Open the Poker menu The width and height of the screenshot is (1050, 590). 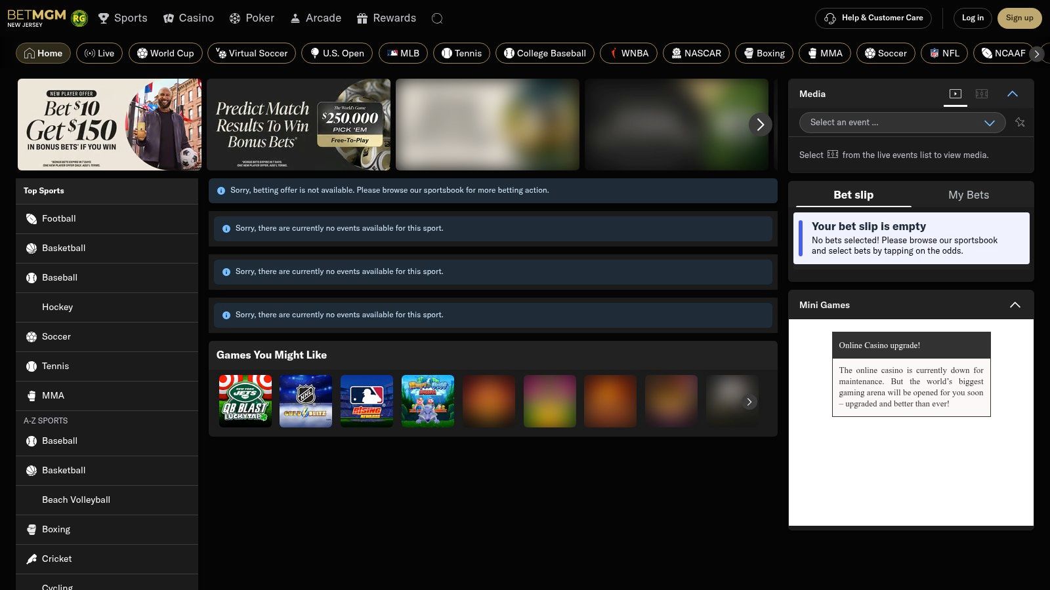click(252, 18)
